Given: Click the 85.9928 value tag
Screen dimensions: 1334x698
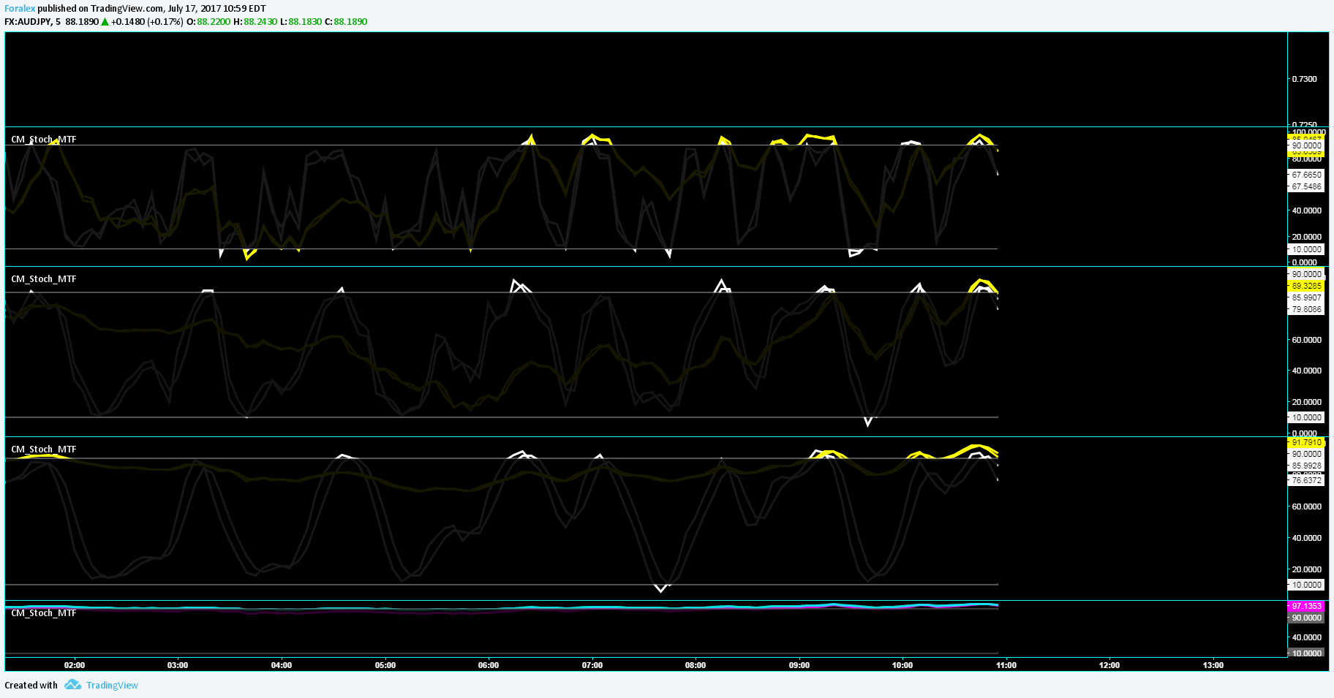Looking at the screenshot, I should pyautogui.click(x=1306, y=466).
